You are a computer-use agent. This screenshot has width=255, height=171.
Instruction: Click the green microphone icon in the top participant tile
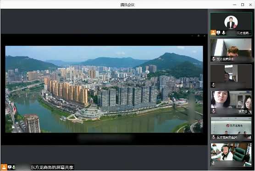(224, 33)
